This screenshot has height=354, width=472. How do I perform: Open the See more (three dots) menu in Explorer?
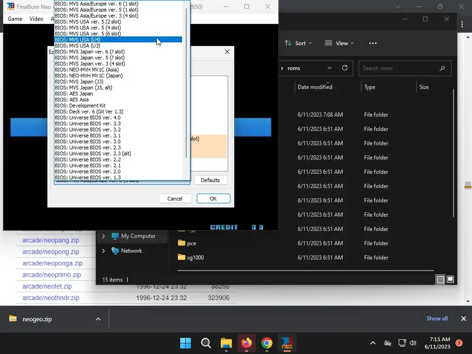pos(373,43)
